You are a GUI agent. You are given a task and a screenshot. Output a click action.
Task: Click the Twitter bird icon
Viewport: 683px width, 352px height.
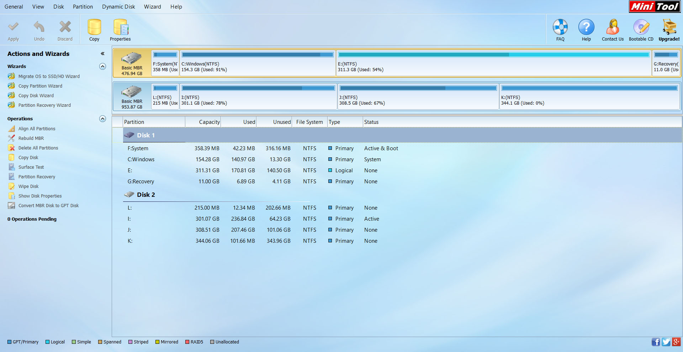[x=666, y=342]
